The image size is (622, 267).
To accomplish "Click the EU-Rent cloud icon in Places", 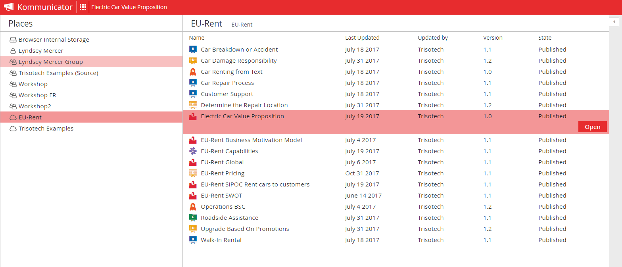I will (13, 117).
